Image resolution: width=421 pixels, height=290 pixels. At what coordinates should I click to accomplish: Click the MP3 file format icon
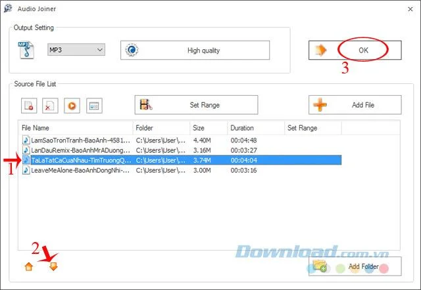pyautogui.click(x=26, y=50)
